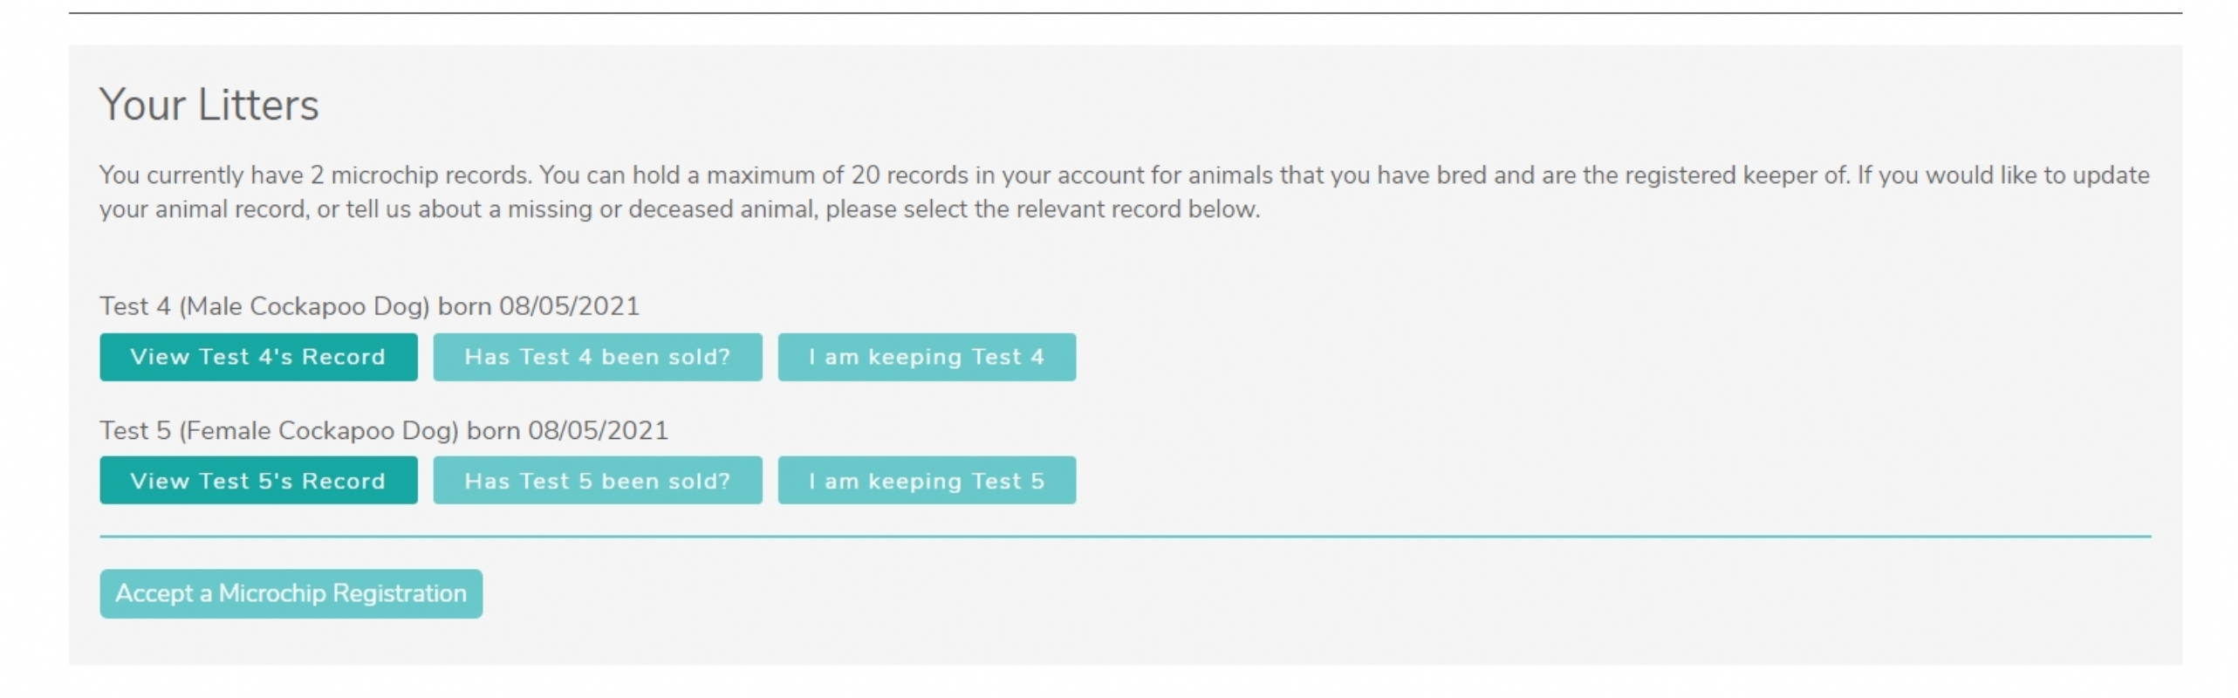Click the word 'Litters' in heading
The image size is (2238, 698).
(x=258, y=105)
